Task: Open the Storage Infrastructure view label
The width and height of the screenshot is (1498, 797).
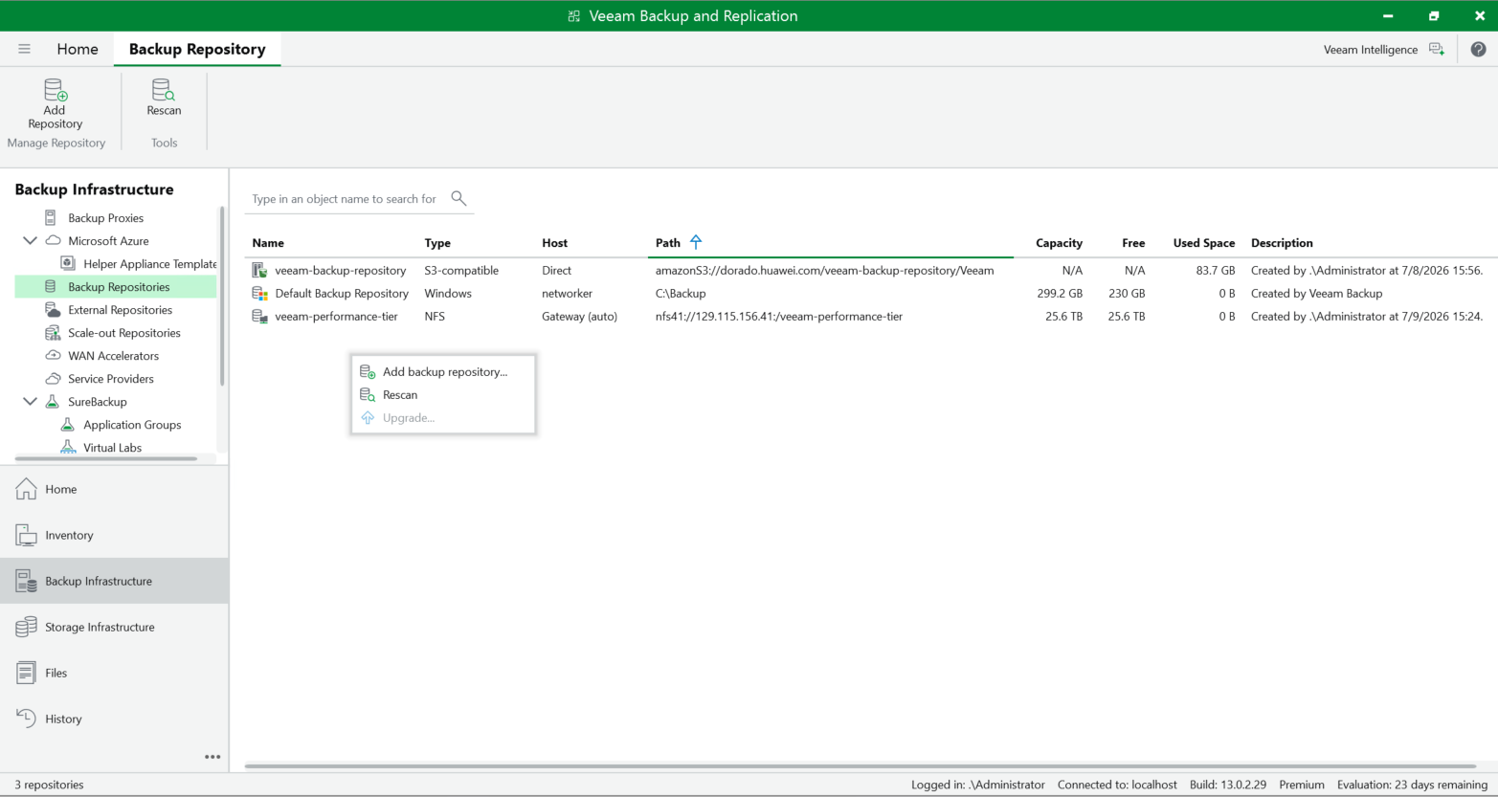Action: point(100,627)
